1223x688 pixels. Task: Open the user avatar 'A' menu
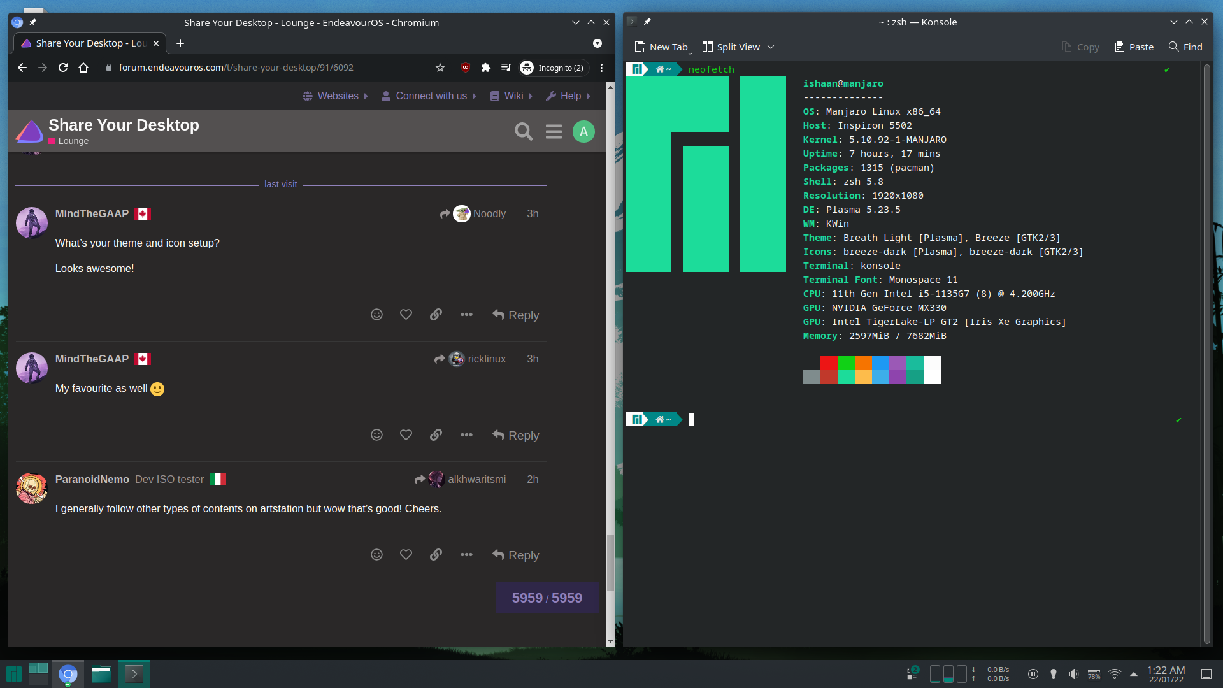click(583, 132)
